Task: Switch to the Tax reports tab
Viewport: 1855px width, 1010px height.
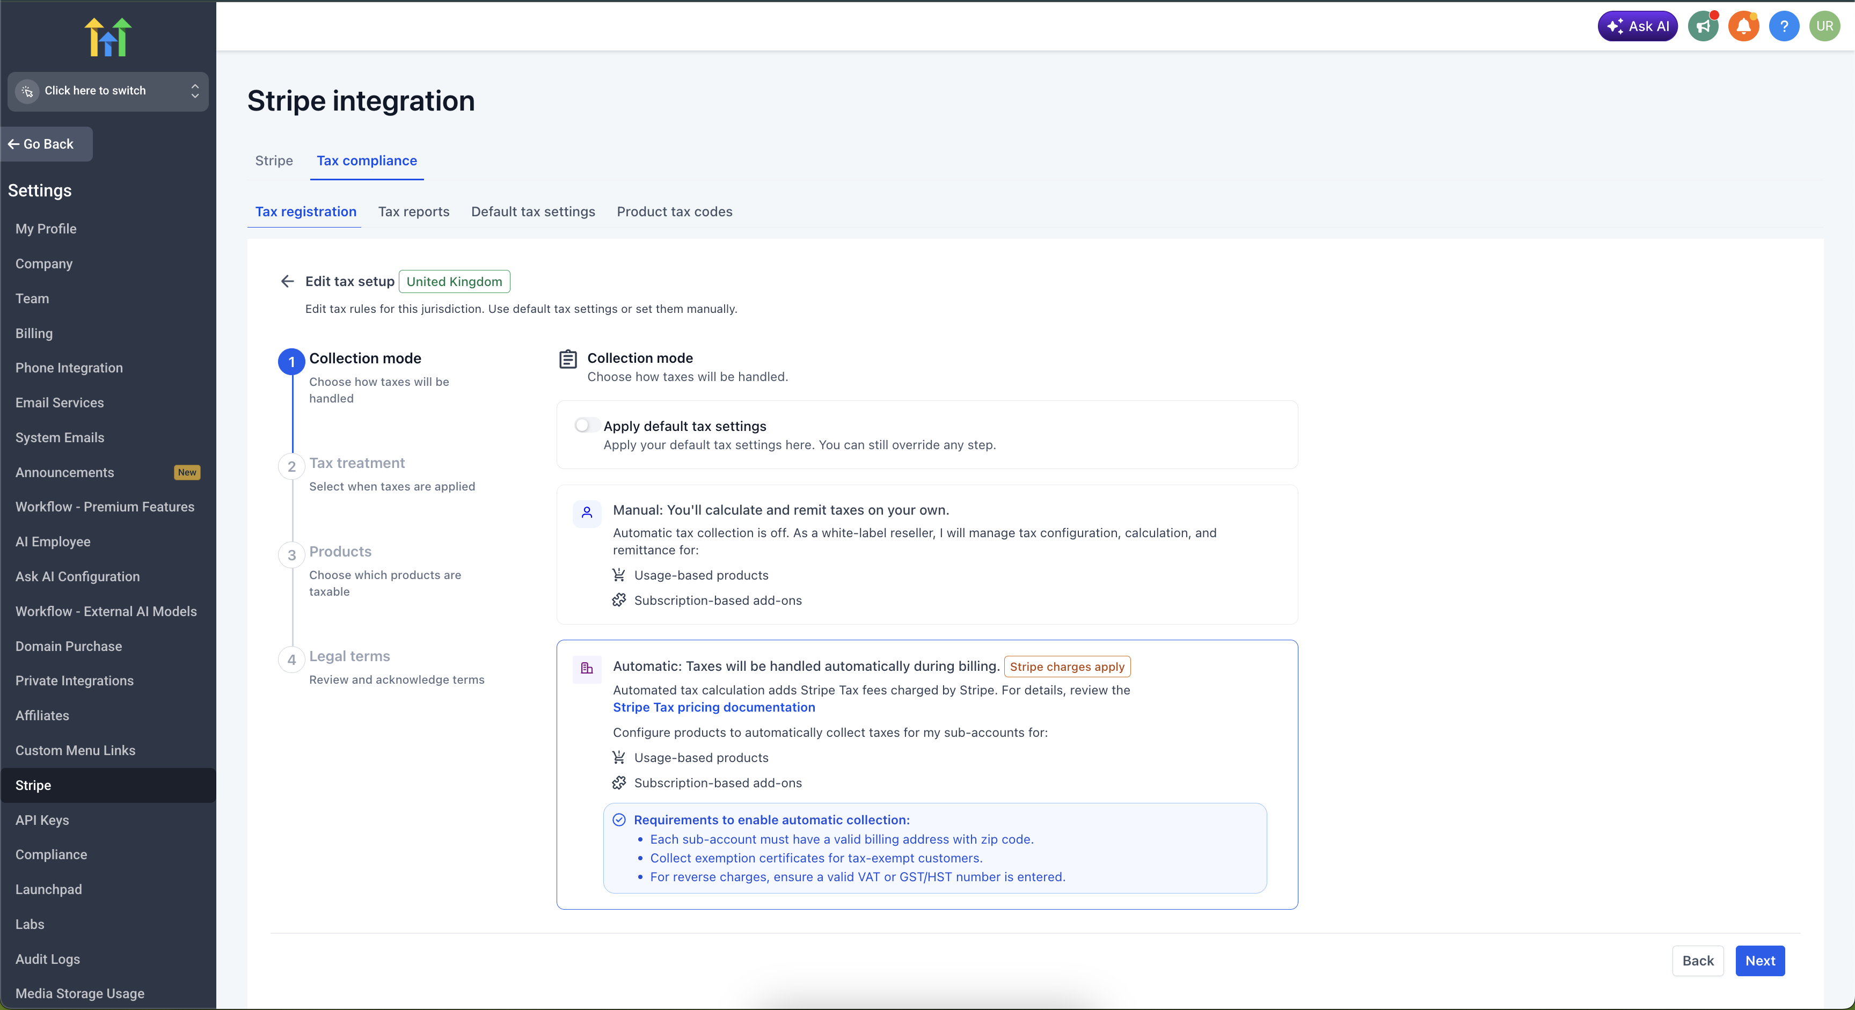Action: point(413,211)
